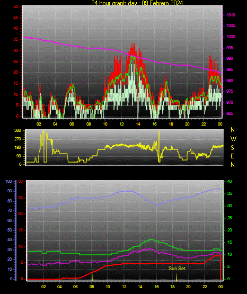The image size is (247, 294).
Task: Click the 360 degree wind direction label
Action: pyautogui.click(x=18, y=131)
